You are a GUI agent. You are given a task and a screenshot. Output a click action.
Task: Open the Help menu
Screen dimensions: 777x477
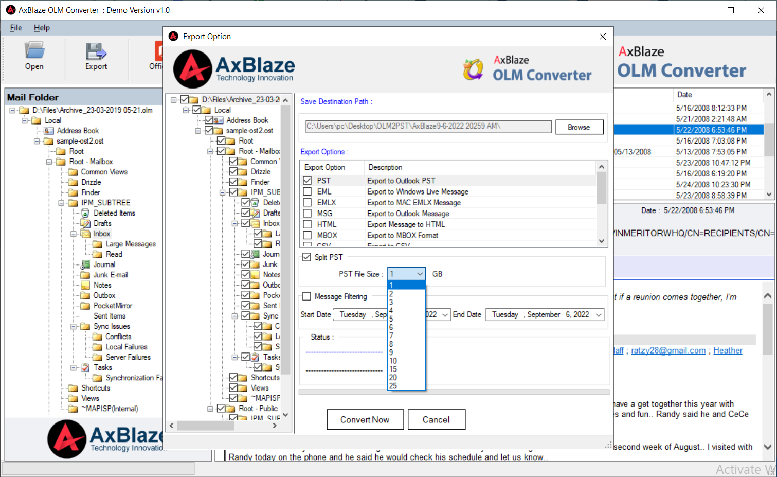pos(42,28)
